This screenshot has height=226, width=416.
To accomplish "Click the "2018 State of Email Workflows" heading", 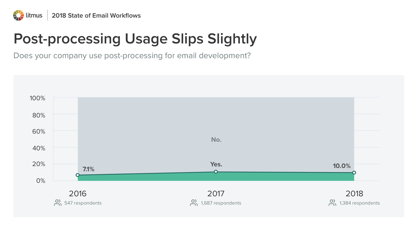I will point(96,16).
